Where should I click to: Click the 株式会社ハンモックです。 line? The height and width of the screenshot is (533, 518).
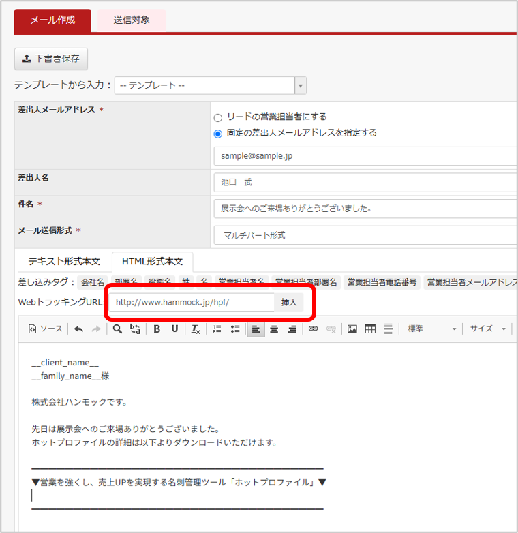(80, 402)
